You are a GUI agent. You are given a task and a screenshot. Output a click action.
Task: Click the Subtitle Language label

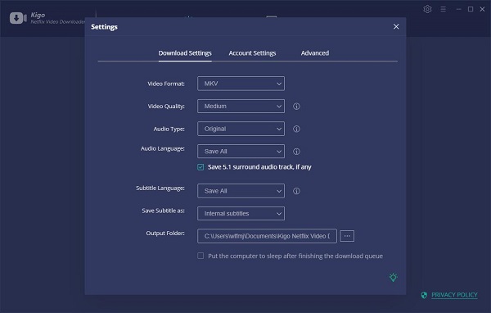160,188
